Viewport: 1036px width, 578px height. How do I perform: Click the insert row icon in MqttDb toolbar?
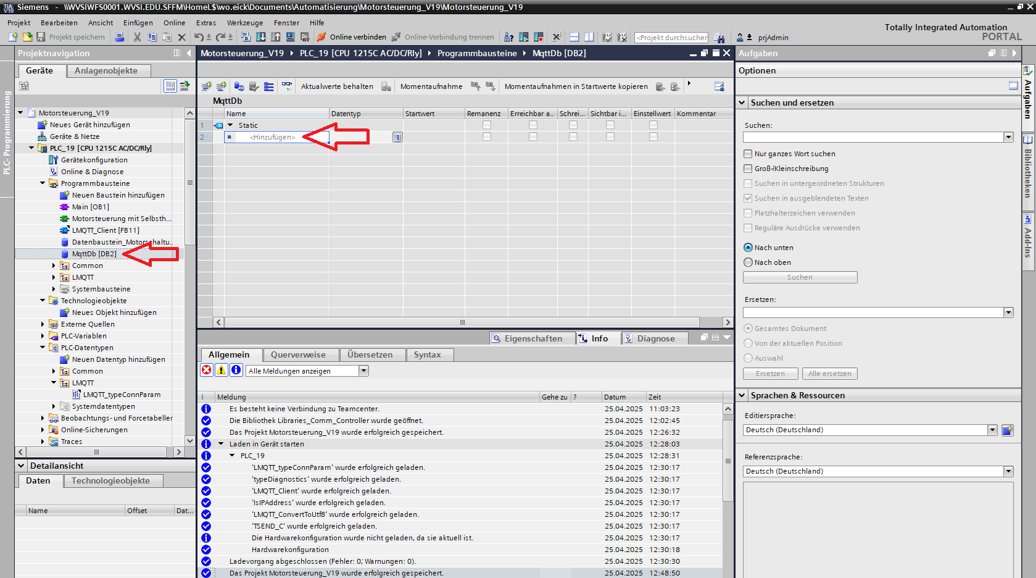coord(207,86)
